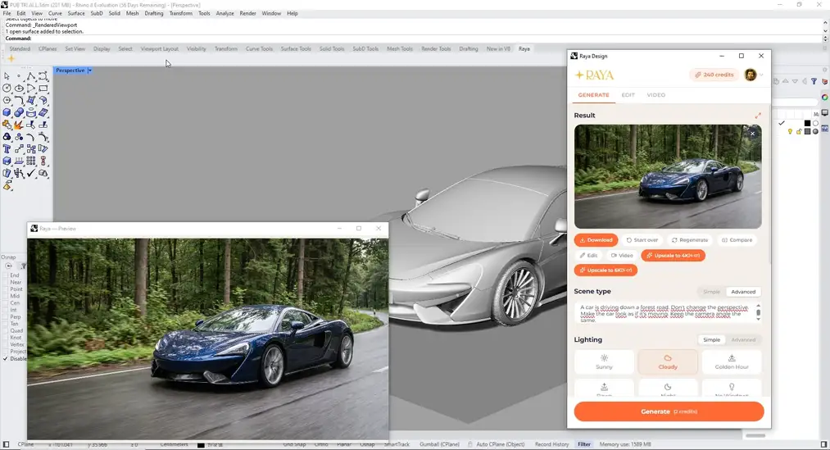The image size is (830, 450).
Task: Click the rectangular Array grid icon
Action: coord(31,161)
